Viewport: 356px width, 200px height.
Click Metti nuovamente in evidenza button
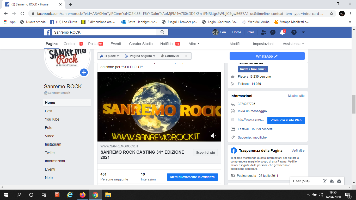pos(192,177)
